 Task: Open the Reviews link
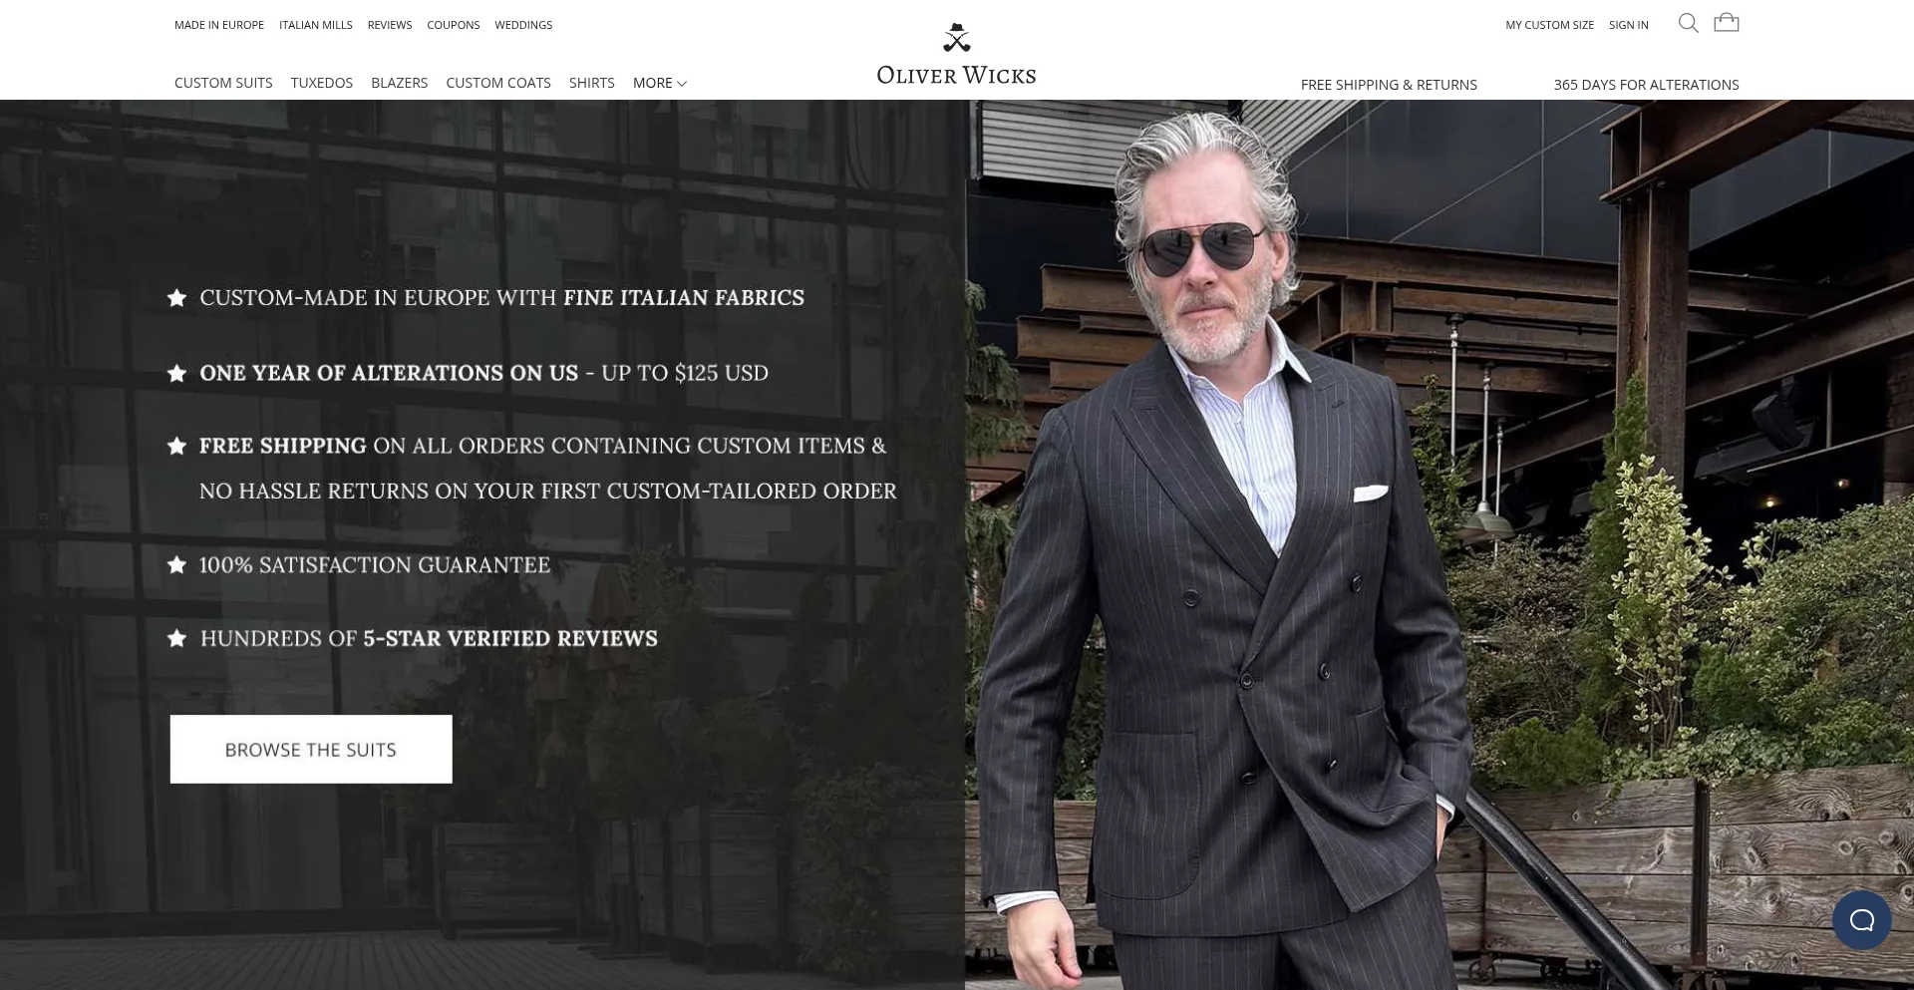click(390, 25)
